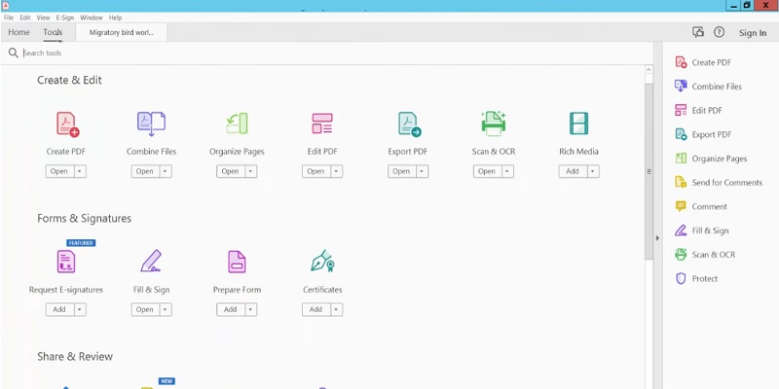Click Send for Comments icon in sidebar
This screenshot has width=779, height=389.
click(681, 182)
